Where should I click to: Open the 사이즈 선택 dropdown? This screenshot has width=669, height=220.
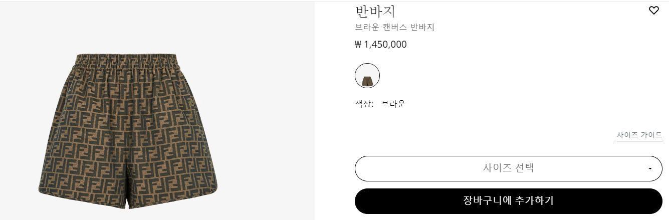pyautogui.click(x=508, y=168)
